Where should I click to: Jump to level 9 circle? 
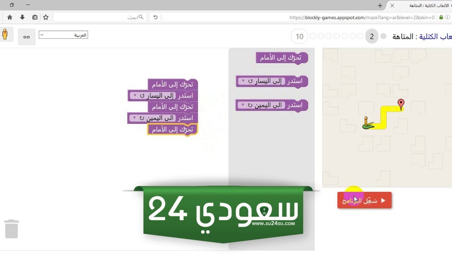[x=313, y=36]
